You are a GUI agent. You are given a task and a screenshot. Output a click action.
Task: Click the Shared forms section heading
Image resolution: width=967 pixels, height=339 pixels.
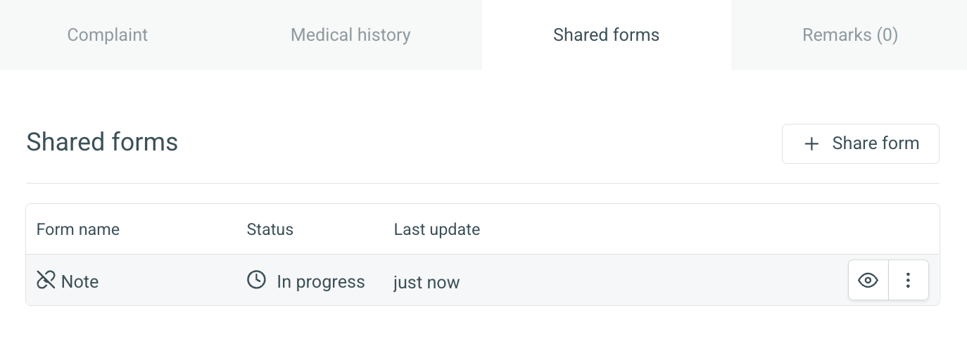(x=102, y=142)
